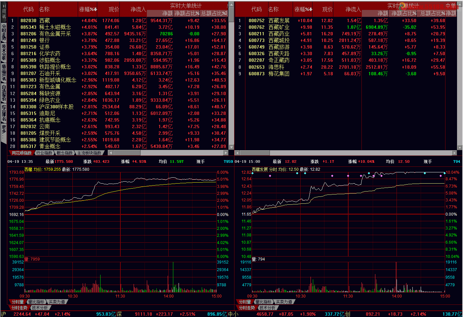Select stock 600211 西藏药业
The width and height of the screenshot is (463, 317).
(346, 34)
